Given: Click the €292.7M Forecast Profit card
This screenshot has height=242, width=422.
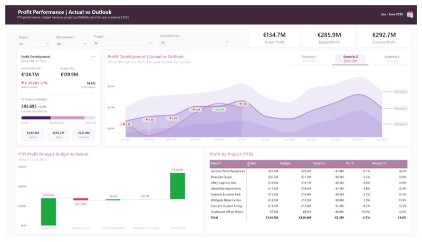Looking at the screenshot, I should pyautogui.click(x=384, y=38).
